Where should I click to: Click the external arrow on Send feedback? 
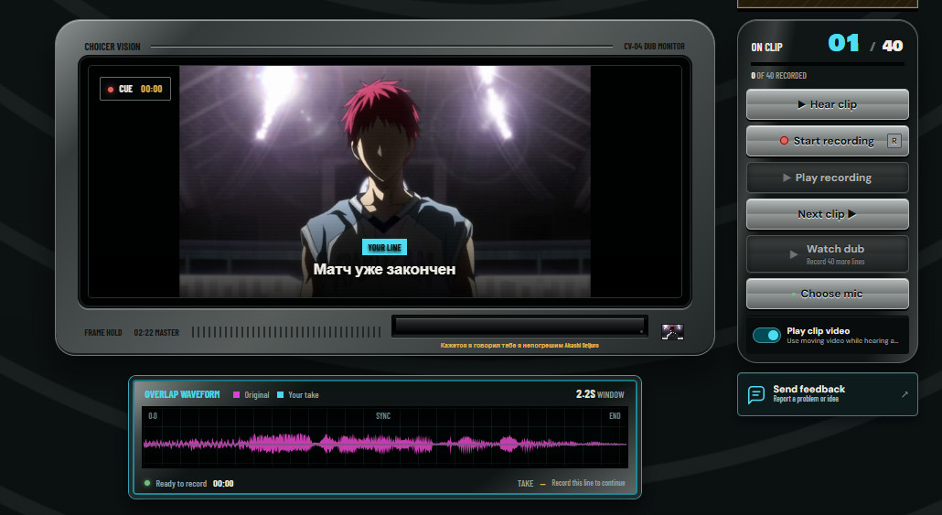[905, 394]
